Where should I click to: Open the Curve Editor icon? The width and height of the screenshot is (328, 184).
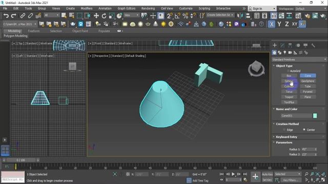click(281, 16)
